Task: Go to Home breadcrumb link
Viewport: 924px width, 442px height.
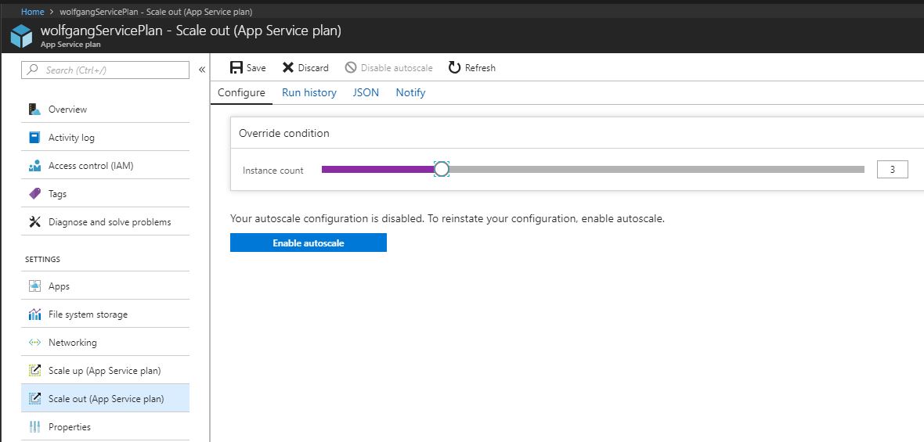Action: point(32,12)
